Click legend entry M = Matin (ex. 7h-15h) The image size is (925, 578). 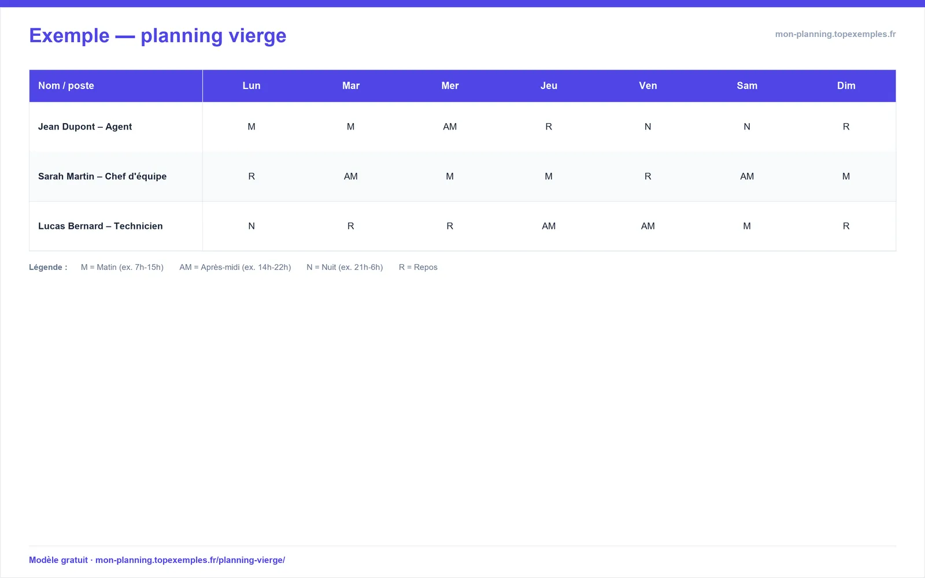pyautogui.click(x=122, y=267)
